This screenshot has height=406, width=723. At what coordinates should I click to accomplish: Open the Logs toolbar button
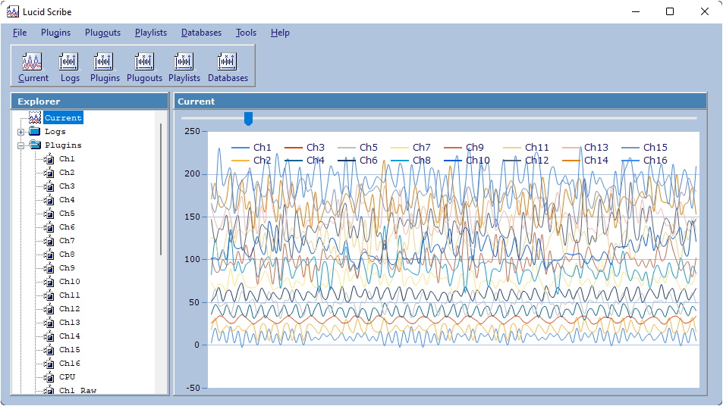click(x=70, y=67)
